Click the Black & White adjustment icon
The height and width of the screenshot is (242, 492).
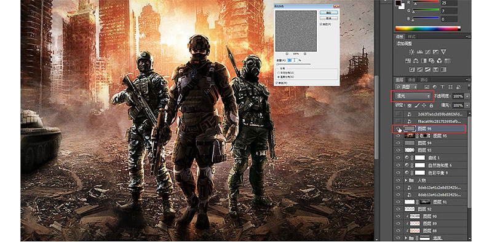coord(424,61)
